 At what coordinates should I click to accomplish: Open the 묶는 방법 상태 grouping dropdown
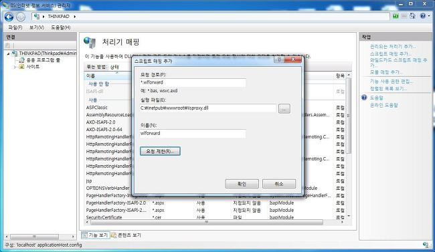pos(114,67)
